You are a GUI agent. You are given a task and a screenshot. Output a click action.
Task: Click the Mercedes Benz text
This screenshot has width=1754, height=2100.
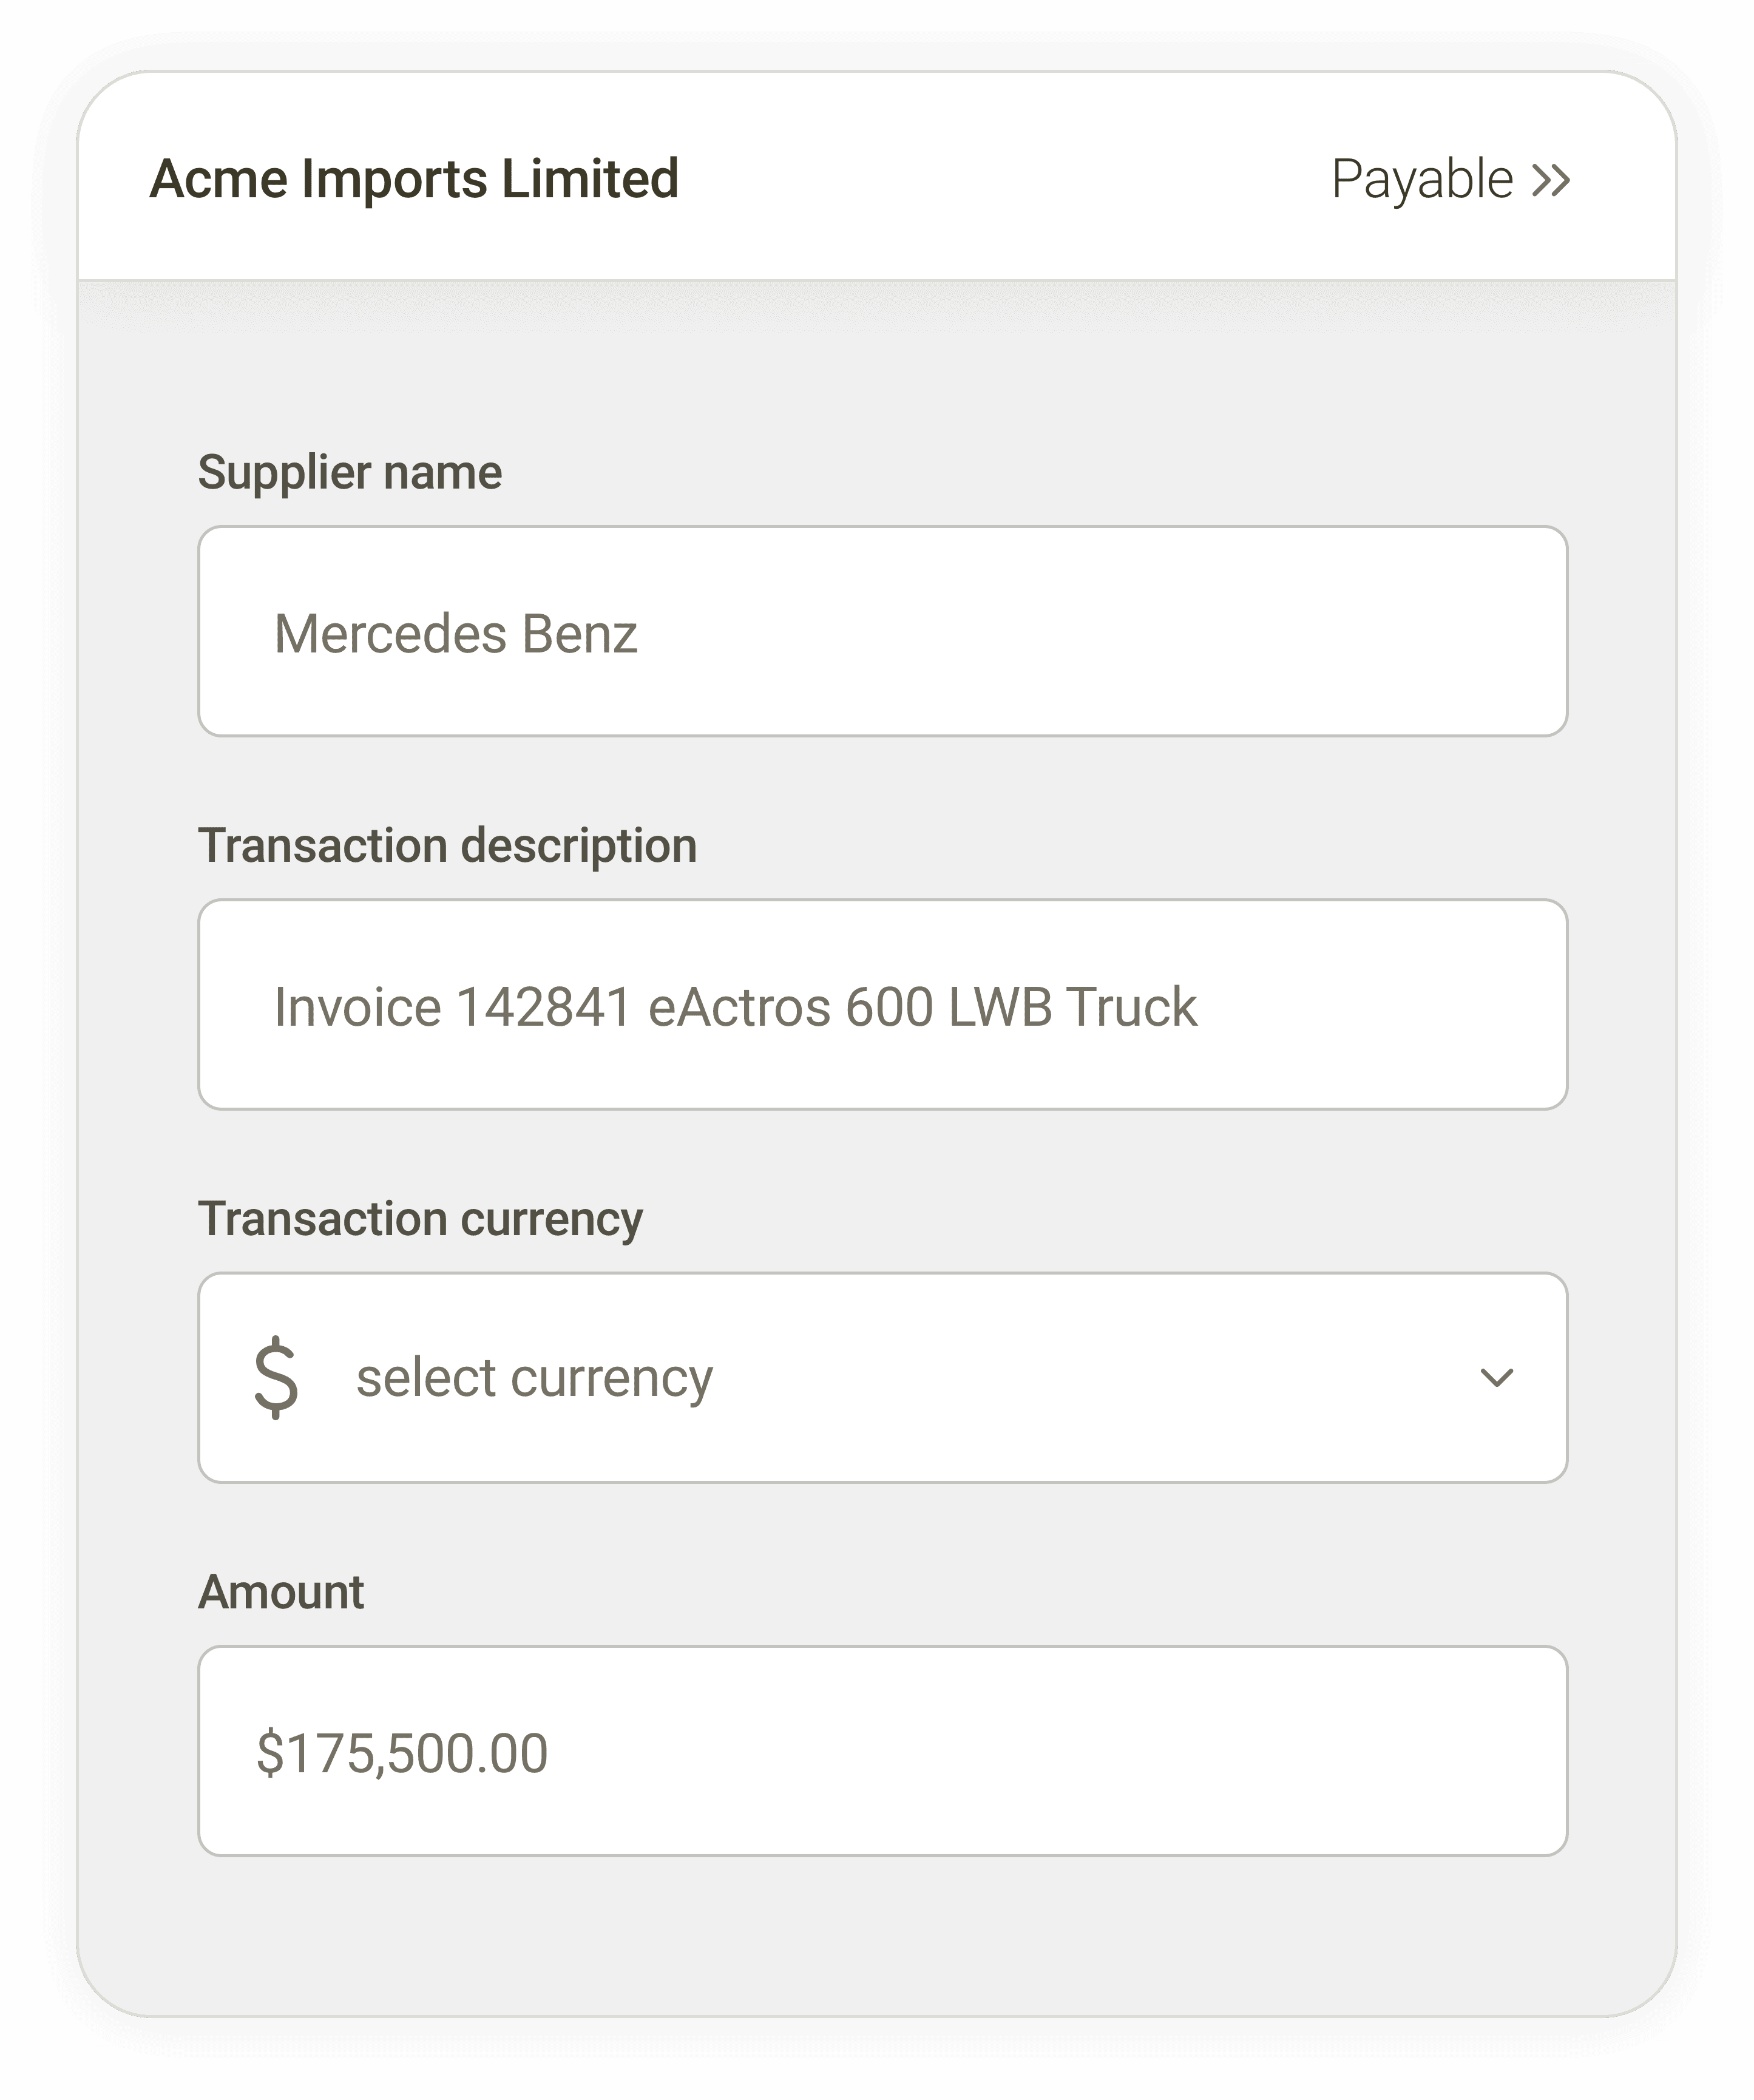click(x=456, y=634)
